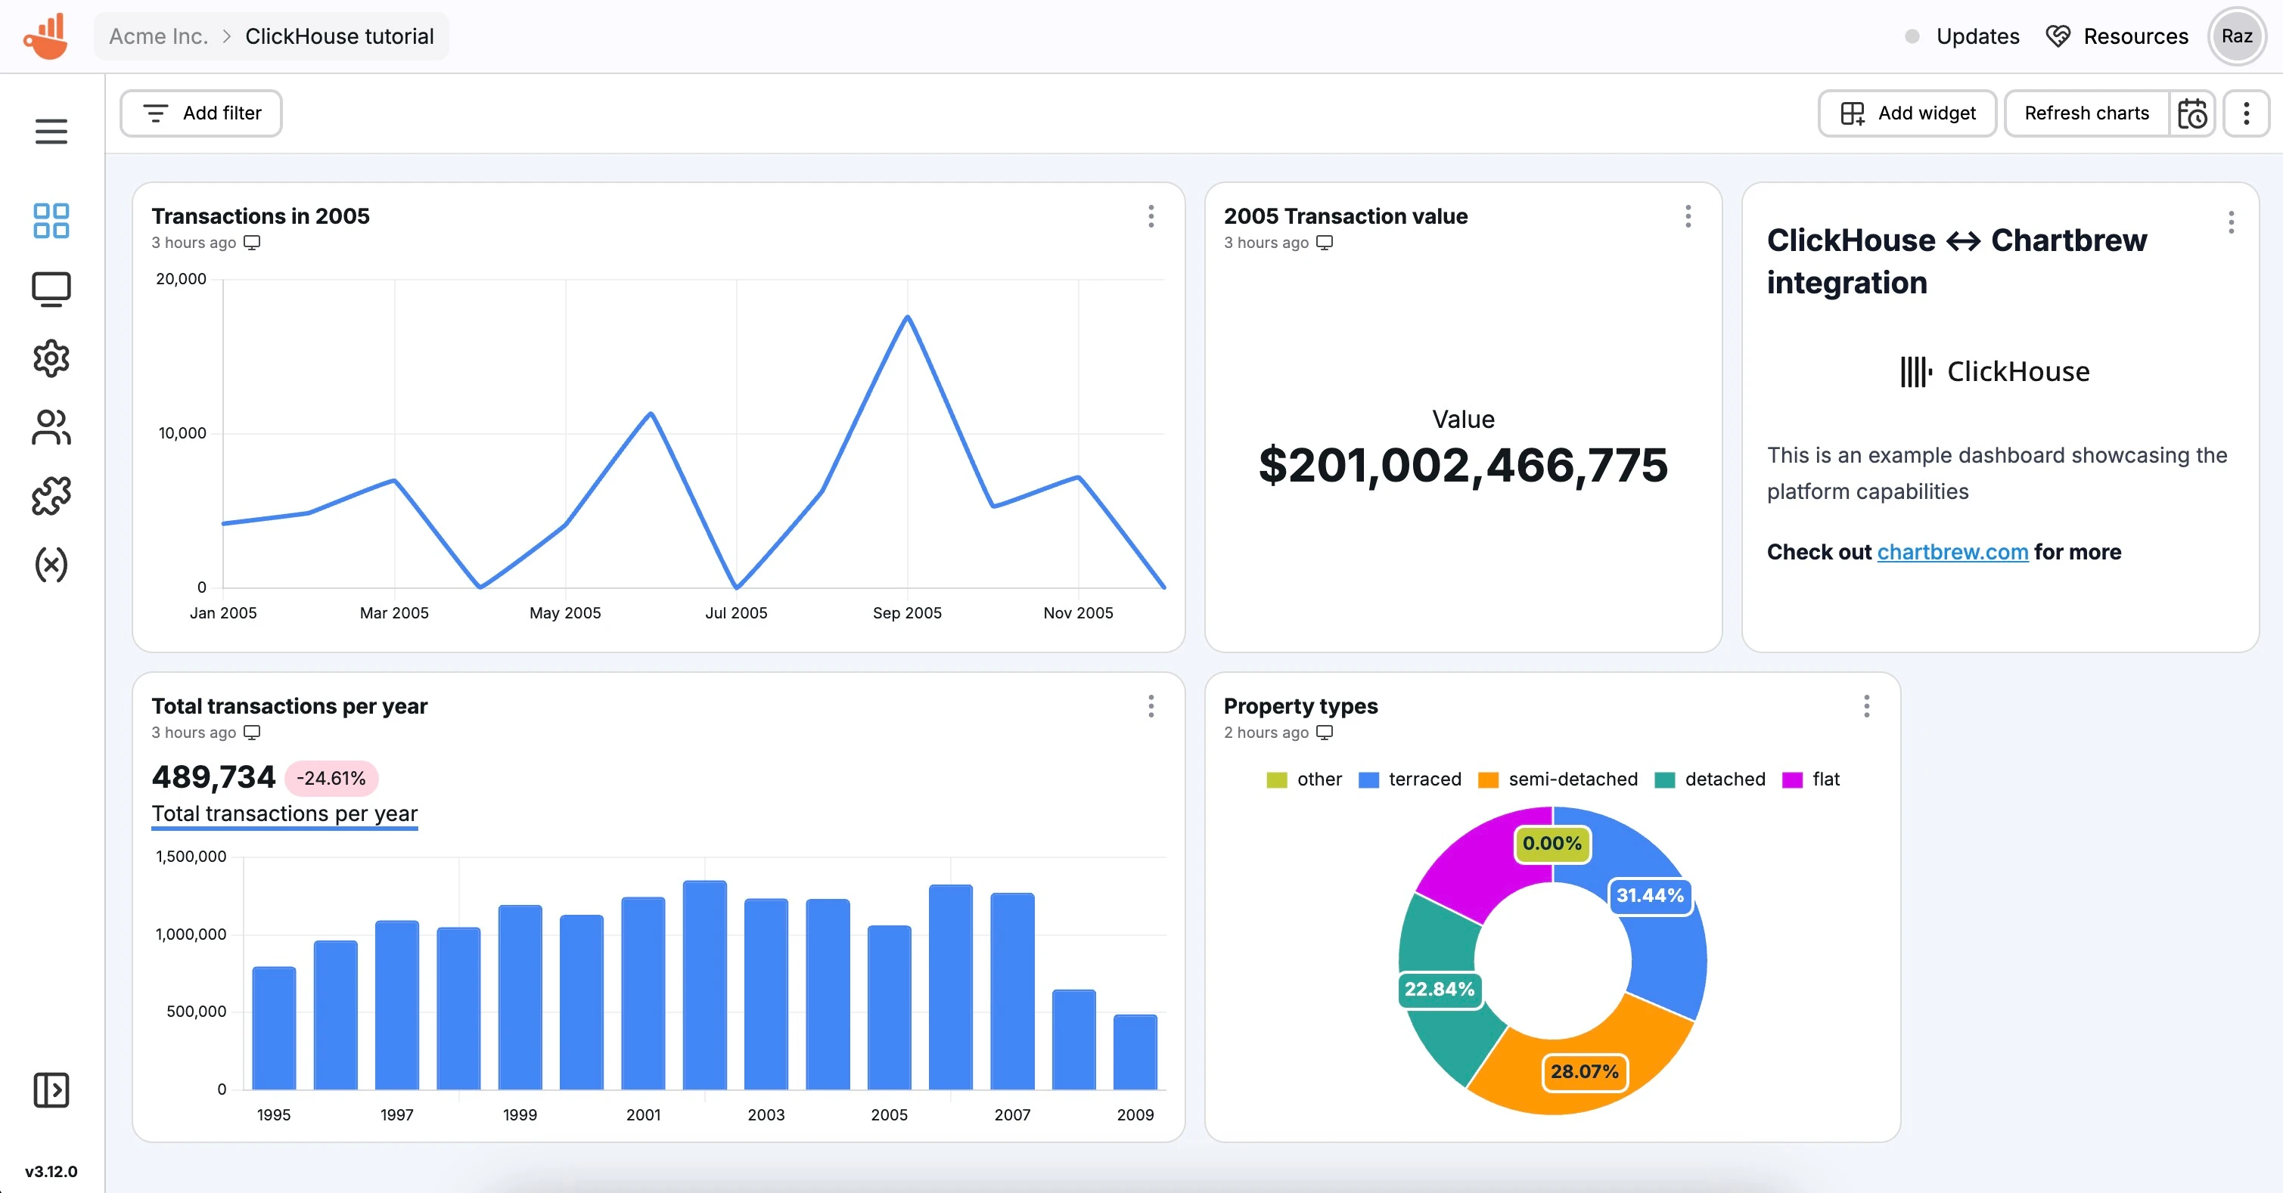Click the 489,734 total value
Image resolution: width=2283 pixels, height=1193 pixels.
(x=213, y=778)
